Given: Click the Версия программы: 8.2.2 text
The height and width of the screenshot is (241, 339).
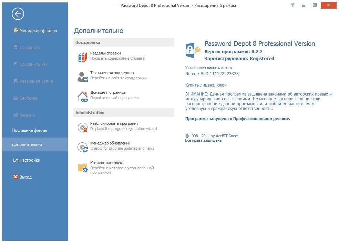Looking at the screenshot, I should [234, 51].
